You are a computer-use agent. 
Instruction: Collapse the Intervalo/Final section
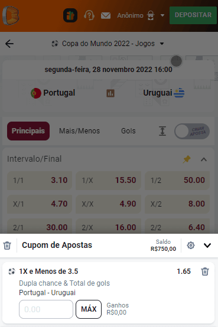[204, 159]
